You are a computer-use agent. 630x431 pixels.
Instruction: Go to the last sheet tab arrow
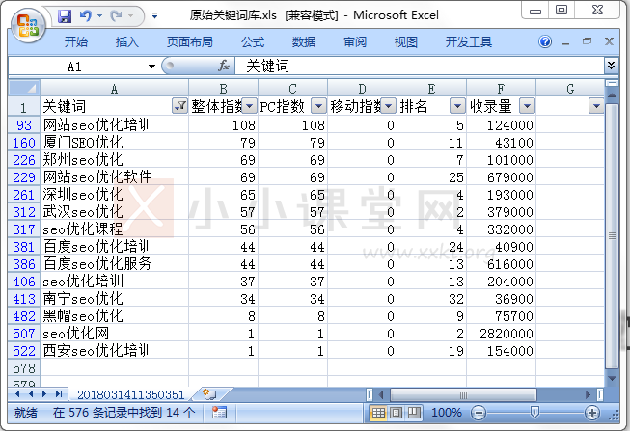pos(59,394)
